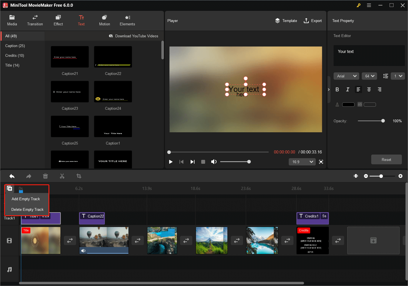Split clip with scissors tool
Image resolution: width=408 pixels, height=286 pixels.
click(62, 176)
